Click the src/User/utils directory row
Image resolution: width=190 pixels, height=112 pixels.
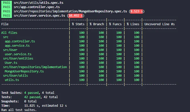click(15, 76)
